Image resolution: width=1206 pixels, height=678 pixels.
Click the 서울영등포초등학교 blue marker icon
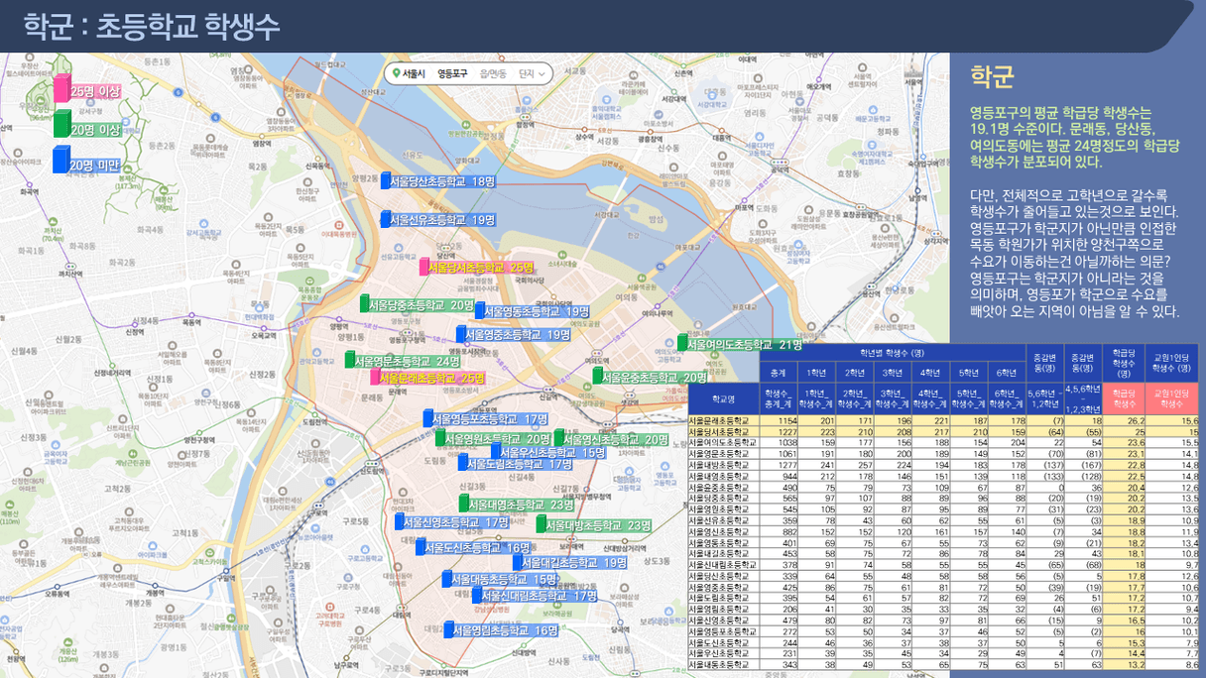[x=428, y=418]
